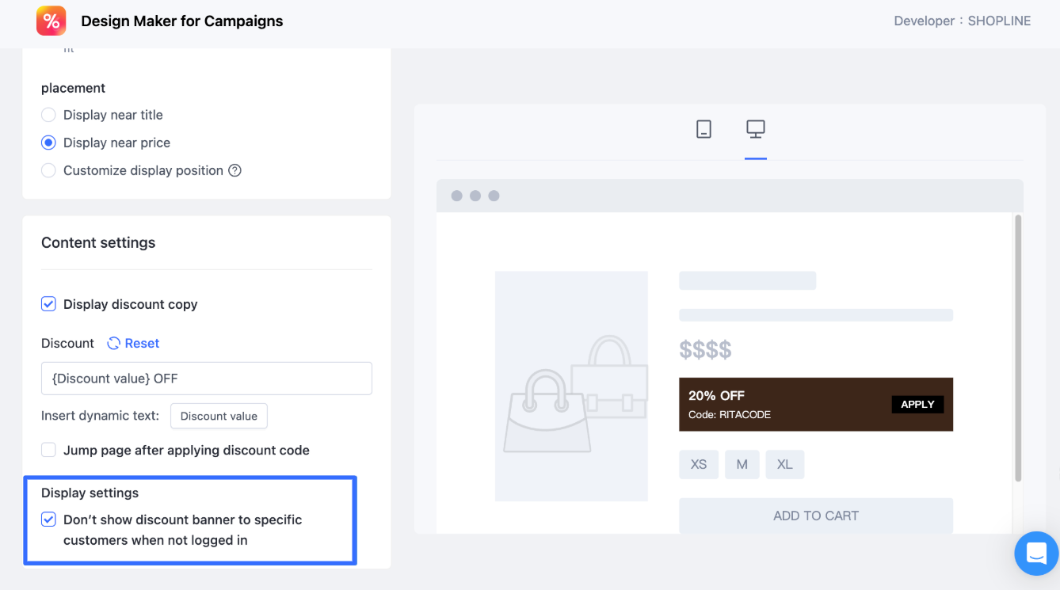Click the preview pane vertical scrollbar
Viewport: 1060px width, 590px height.
(x=1018, y=348)
